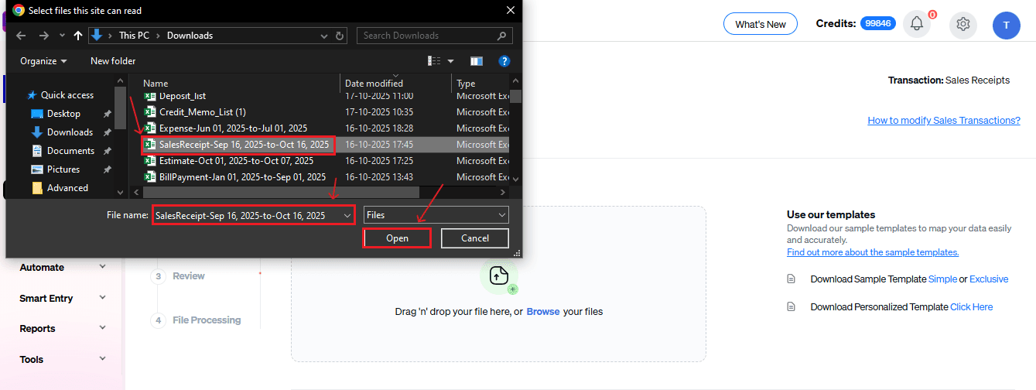Click the 'Browse' link to choose files
Screen dimensions: 1036x390
pos(542,312)
